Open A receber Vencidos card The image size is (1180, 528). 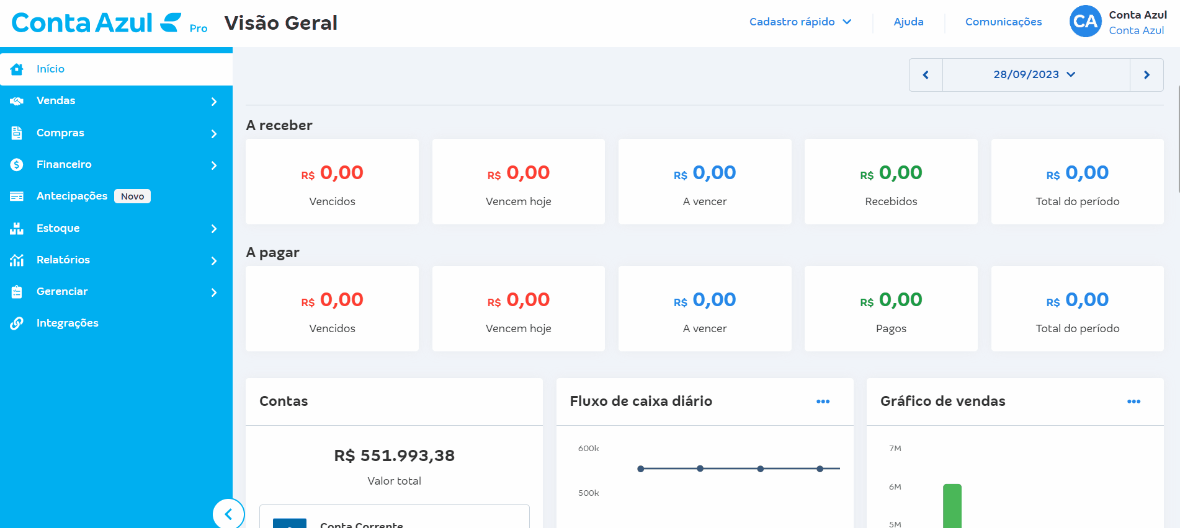[x=332, y=182]
